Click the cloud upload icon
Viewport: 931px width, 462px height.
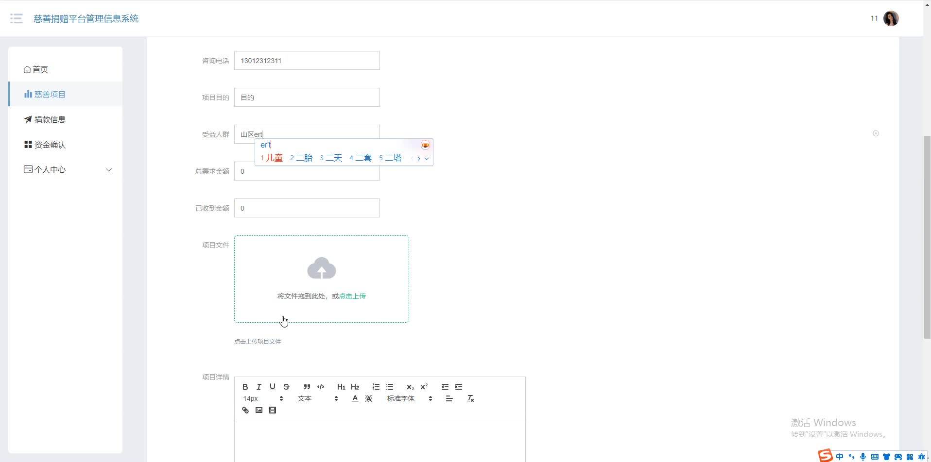322,268
